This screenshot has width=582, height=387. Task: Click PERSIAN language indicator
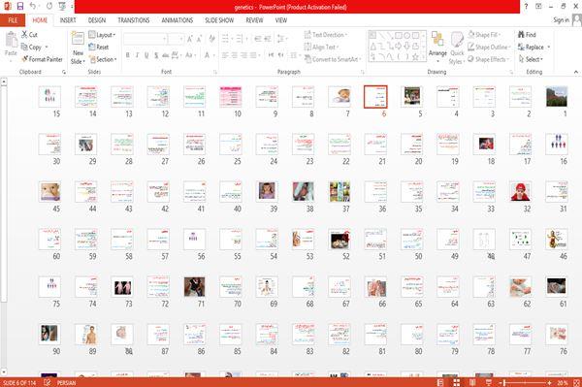click(x=66, y=382)
